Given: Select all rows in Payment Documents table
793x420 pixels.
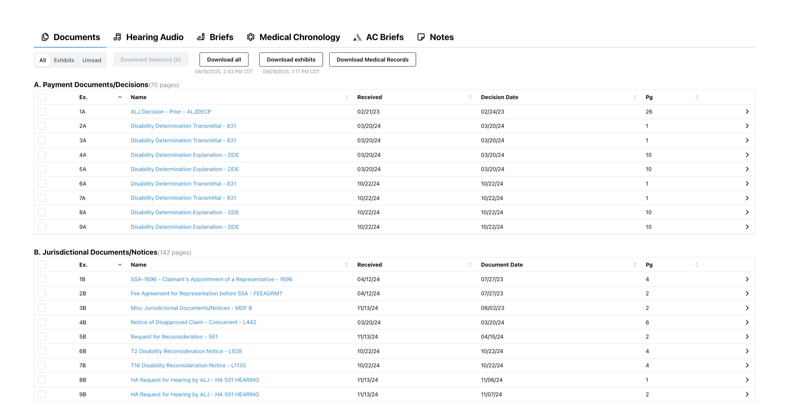Looking at the screenshot, I should pos(42,97).
